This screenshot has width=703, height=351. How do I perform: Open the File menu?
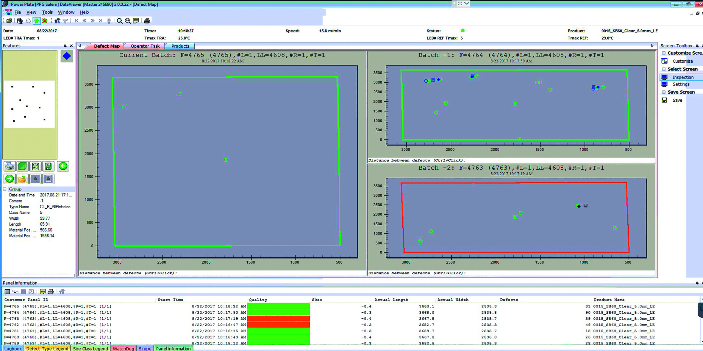click(18, 12)
